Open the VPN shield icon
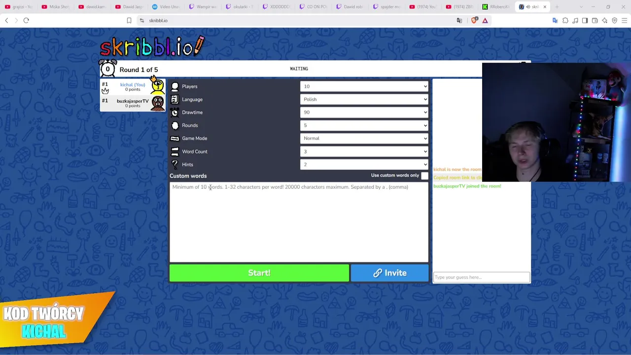This screenshot has width=631, height=355. click(615, 20)
